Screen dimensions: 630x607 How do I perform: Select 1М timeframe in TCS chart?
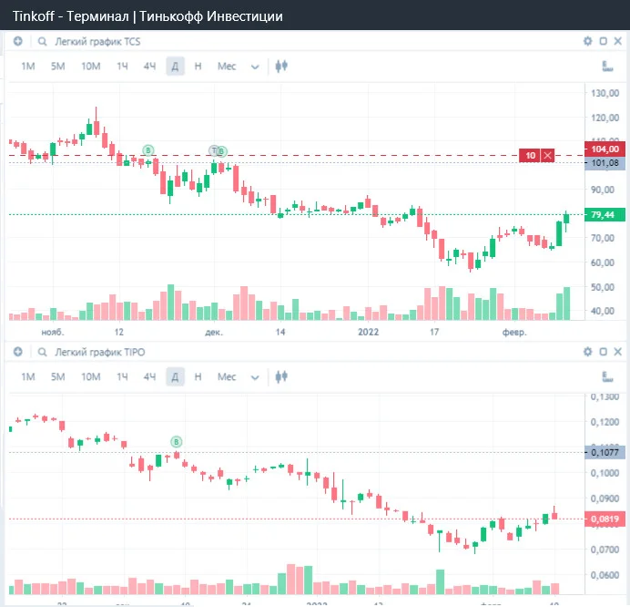tap(28, 67)
